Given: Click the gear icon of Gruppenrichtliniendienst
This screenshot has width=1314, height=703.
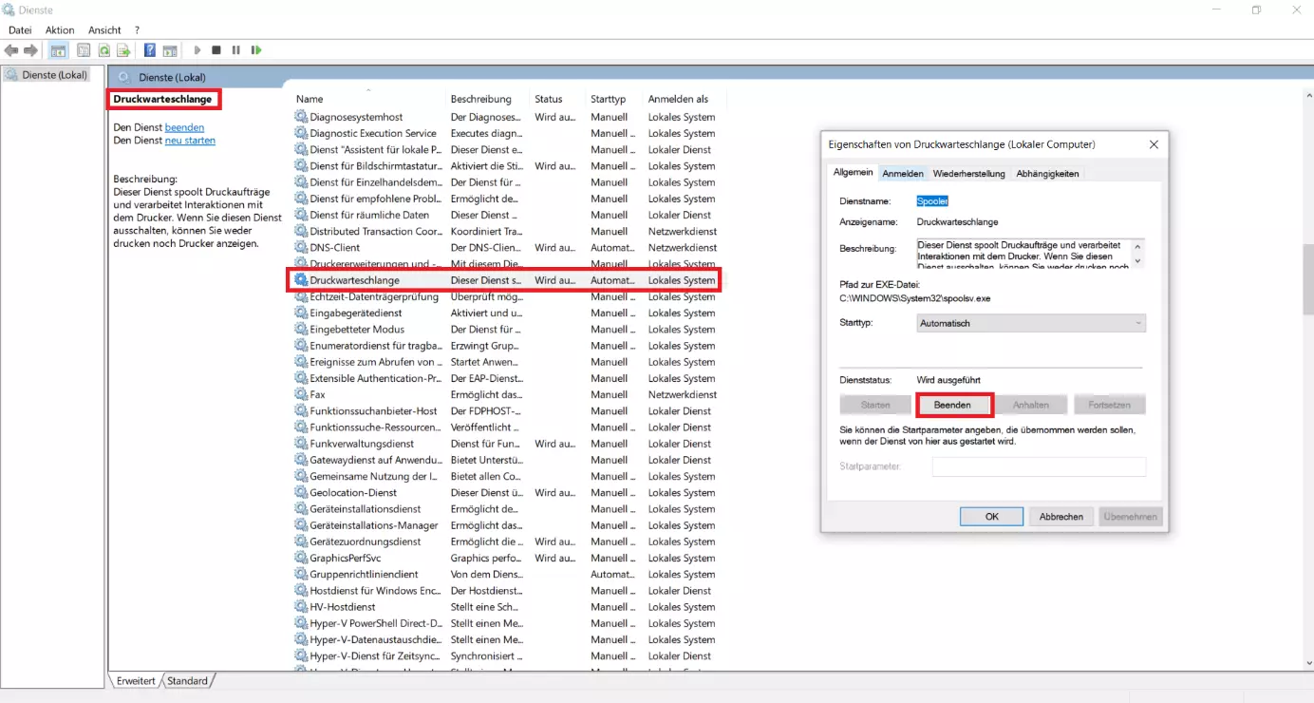Looking at the screenshot, I should pyautogui.click(x=301, y=574).
